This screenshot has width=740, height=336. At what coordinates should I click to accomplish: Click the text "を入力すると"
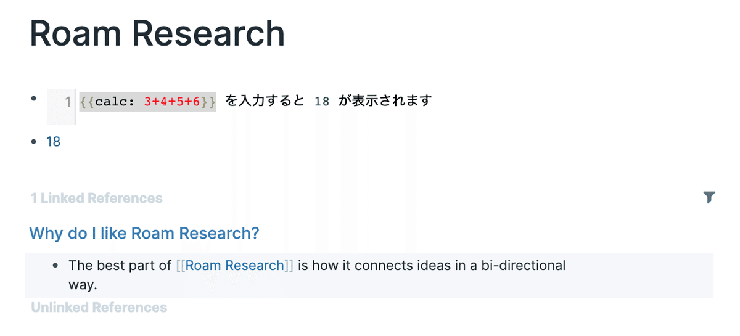click(265, 100)
